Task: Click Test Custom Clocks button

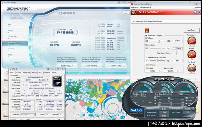Action: click(x=164, y=53)
